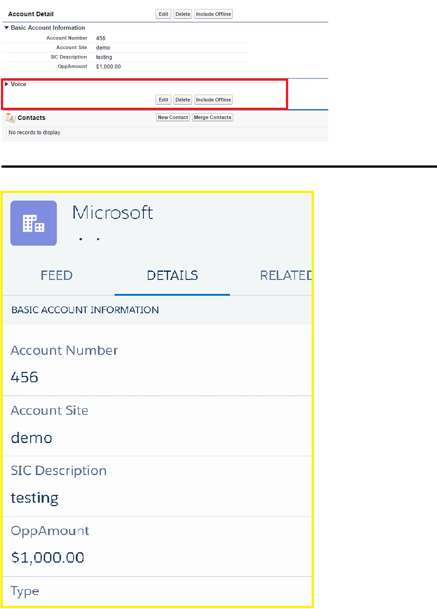This screenshot has width=437, height=609.
Task: Click the top Delete button
Action: pyautogui.click(x=183, y=14)
